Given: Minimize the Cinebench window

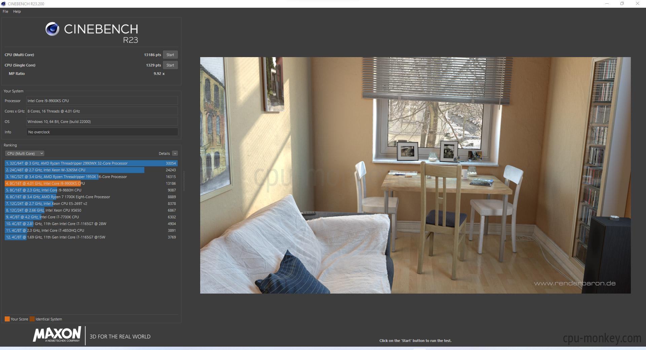Looking at the screenshot, I should pyautogui.click(x=607, y=4).
